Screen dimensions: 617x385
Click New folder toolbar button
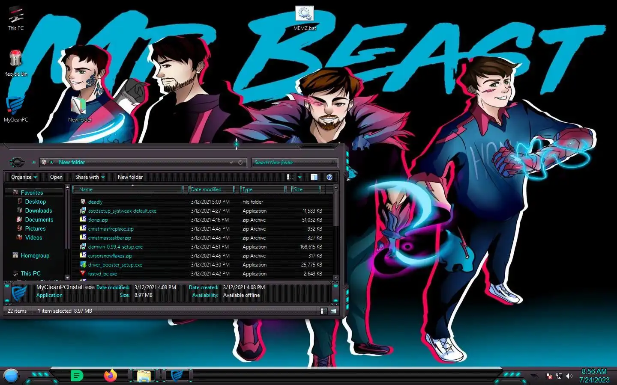pyautogui.click(x=130, y=177)
